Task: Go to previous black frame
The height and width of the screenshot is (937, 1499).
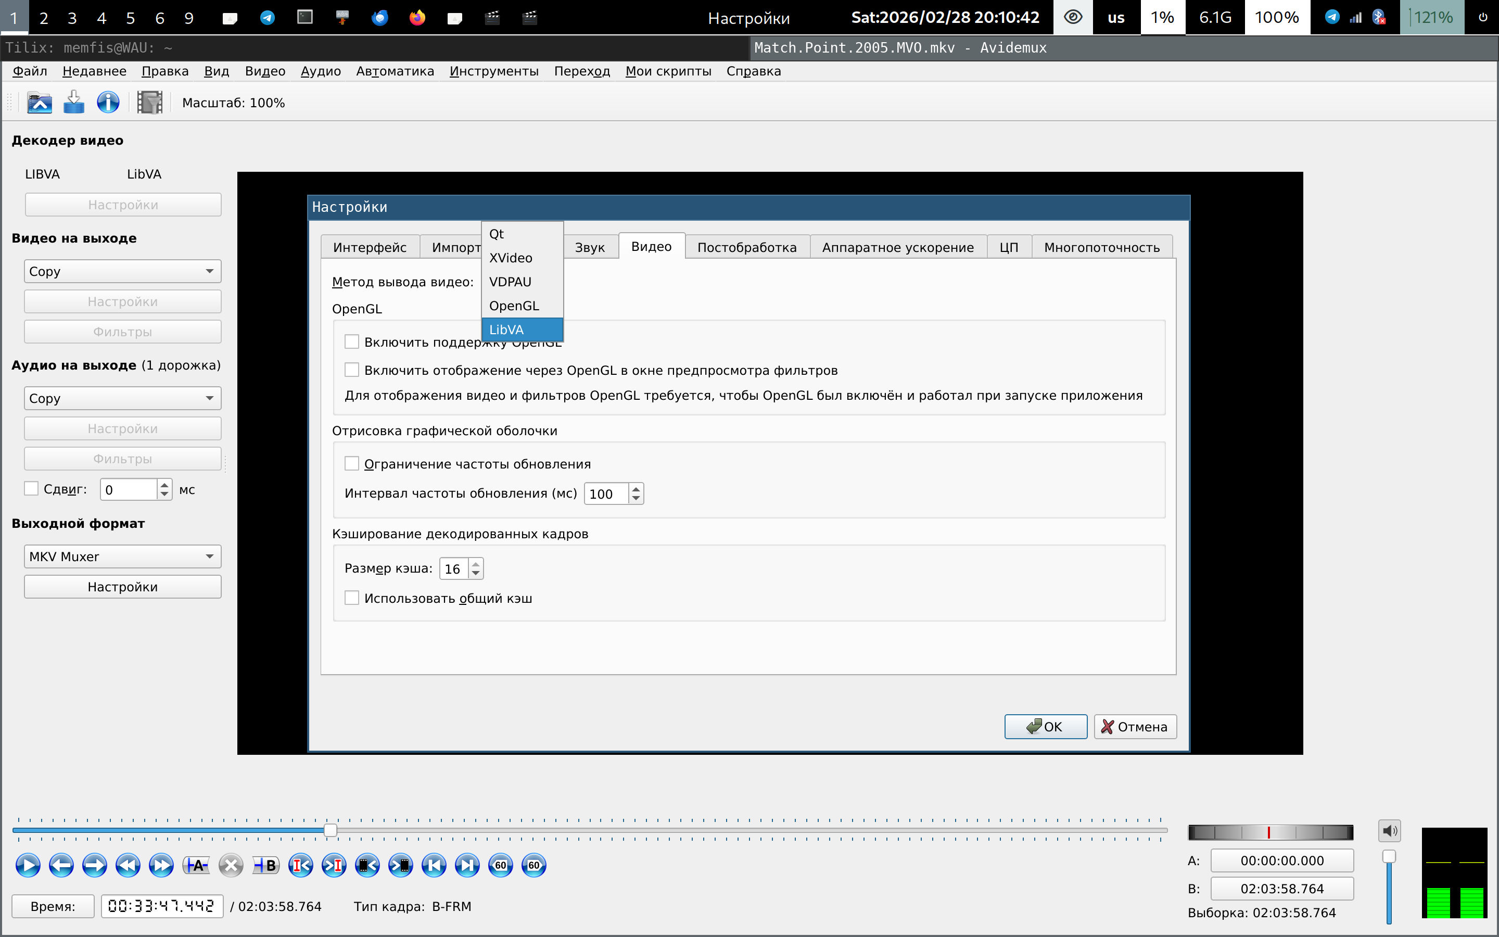Action: [367, 865]
